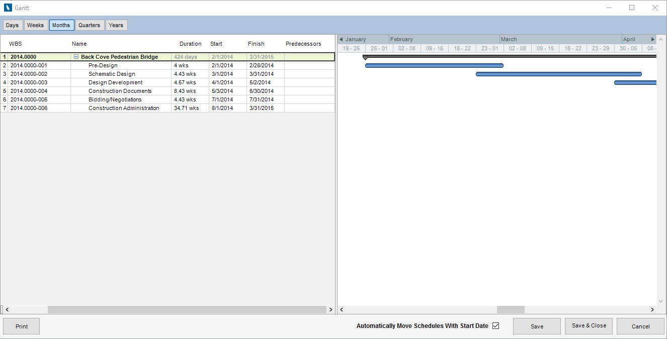The image size is (667, 339).
Task: Click the timeline left navigation arrow
Action: click(341, 39)
